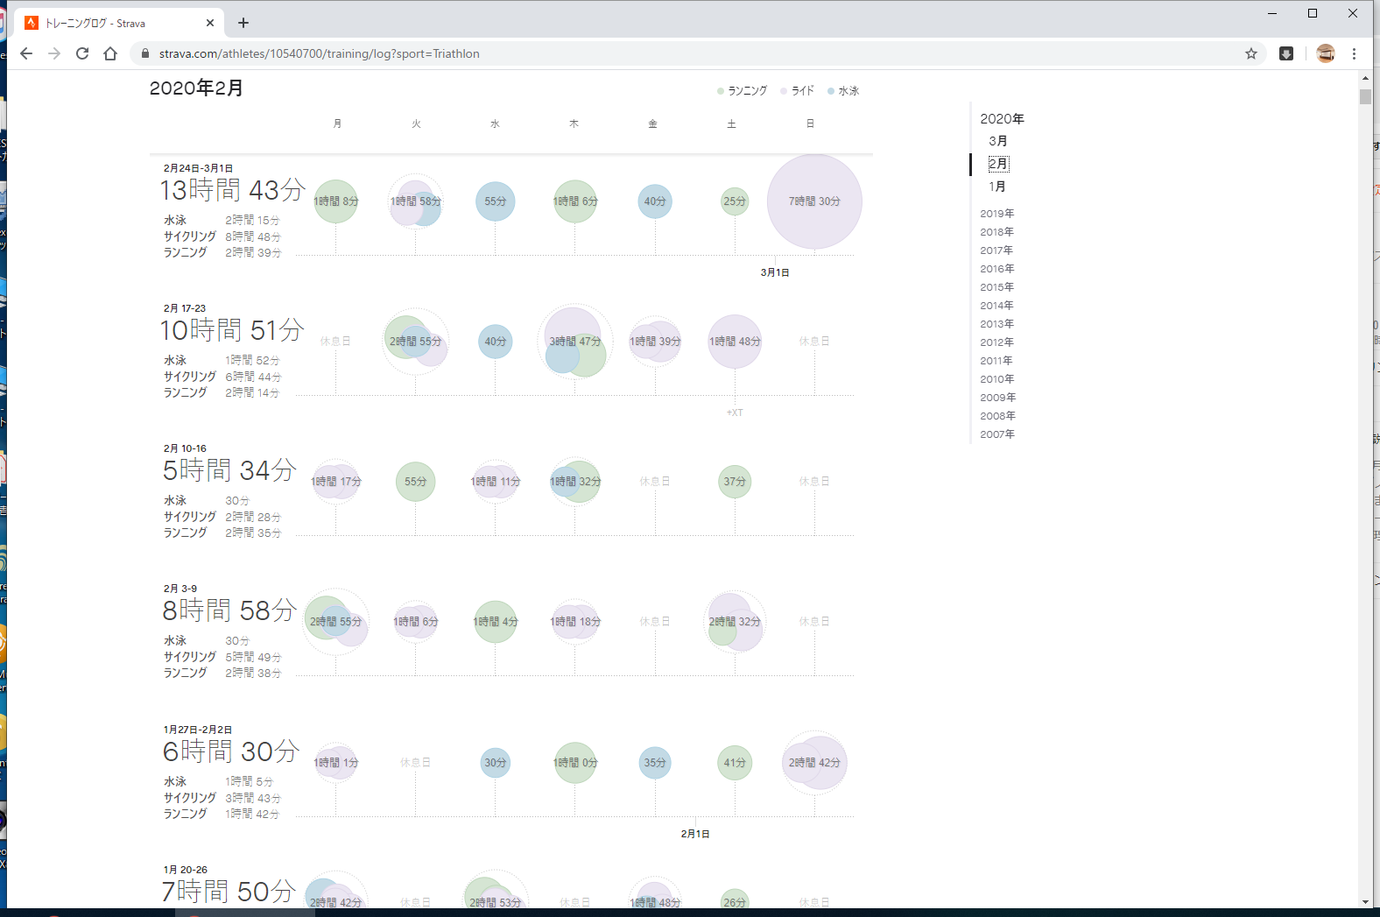Image resolution: width=1380 pixels, height=917 pixels.
Task: Click the 13時間 43分 weekly total
Action: (x=232, y=190)
